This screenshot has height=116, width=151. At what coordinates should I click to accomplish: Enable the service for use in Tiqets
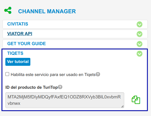tap(7, 74)
